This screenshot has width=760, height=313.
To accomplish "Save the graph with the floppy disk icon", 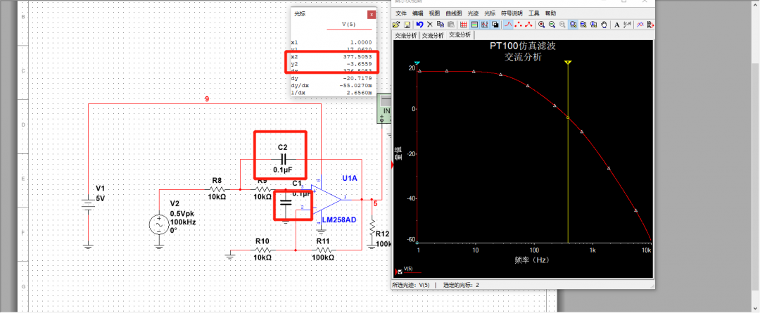I will pos(407,24).
